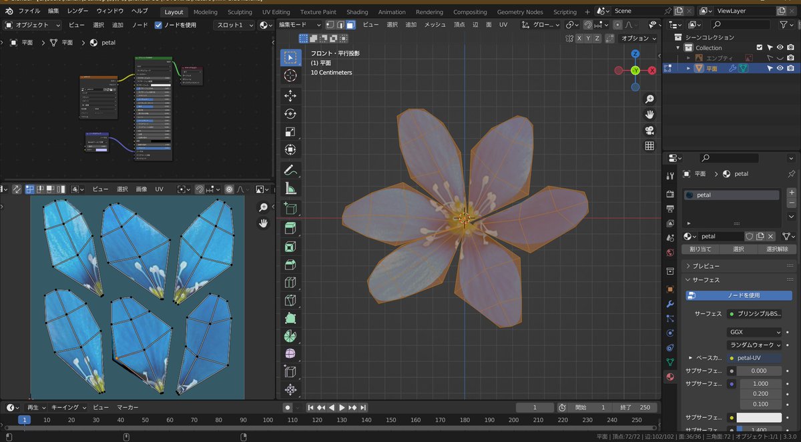Image resolution: width=801 pixels, height=442 pixels.
Task: Choose the Transform tool
Action: (x=290, y=150)
